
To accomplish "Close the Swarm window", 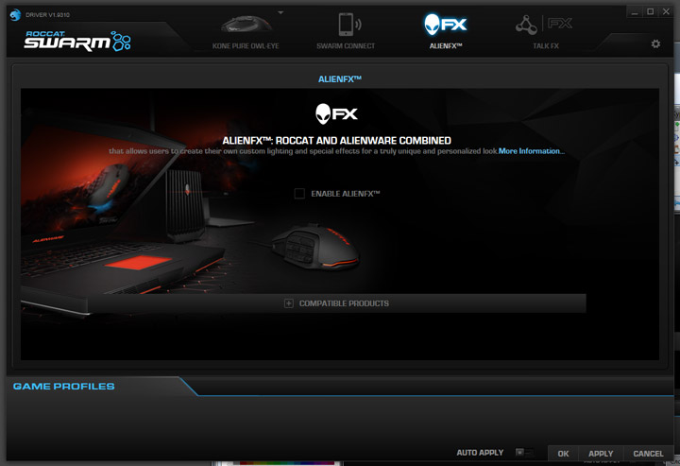I will click(666, 12).
